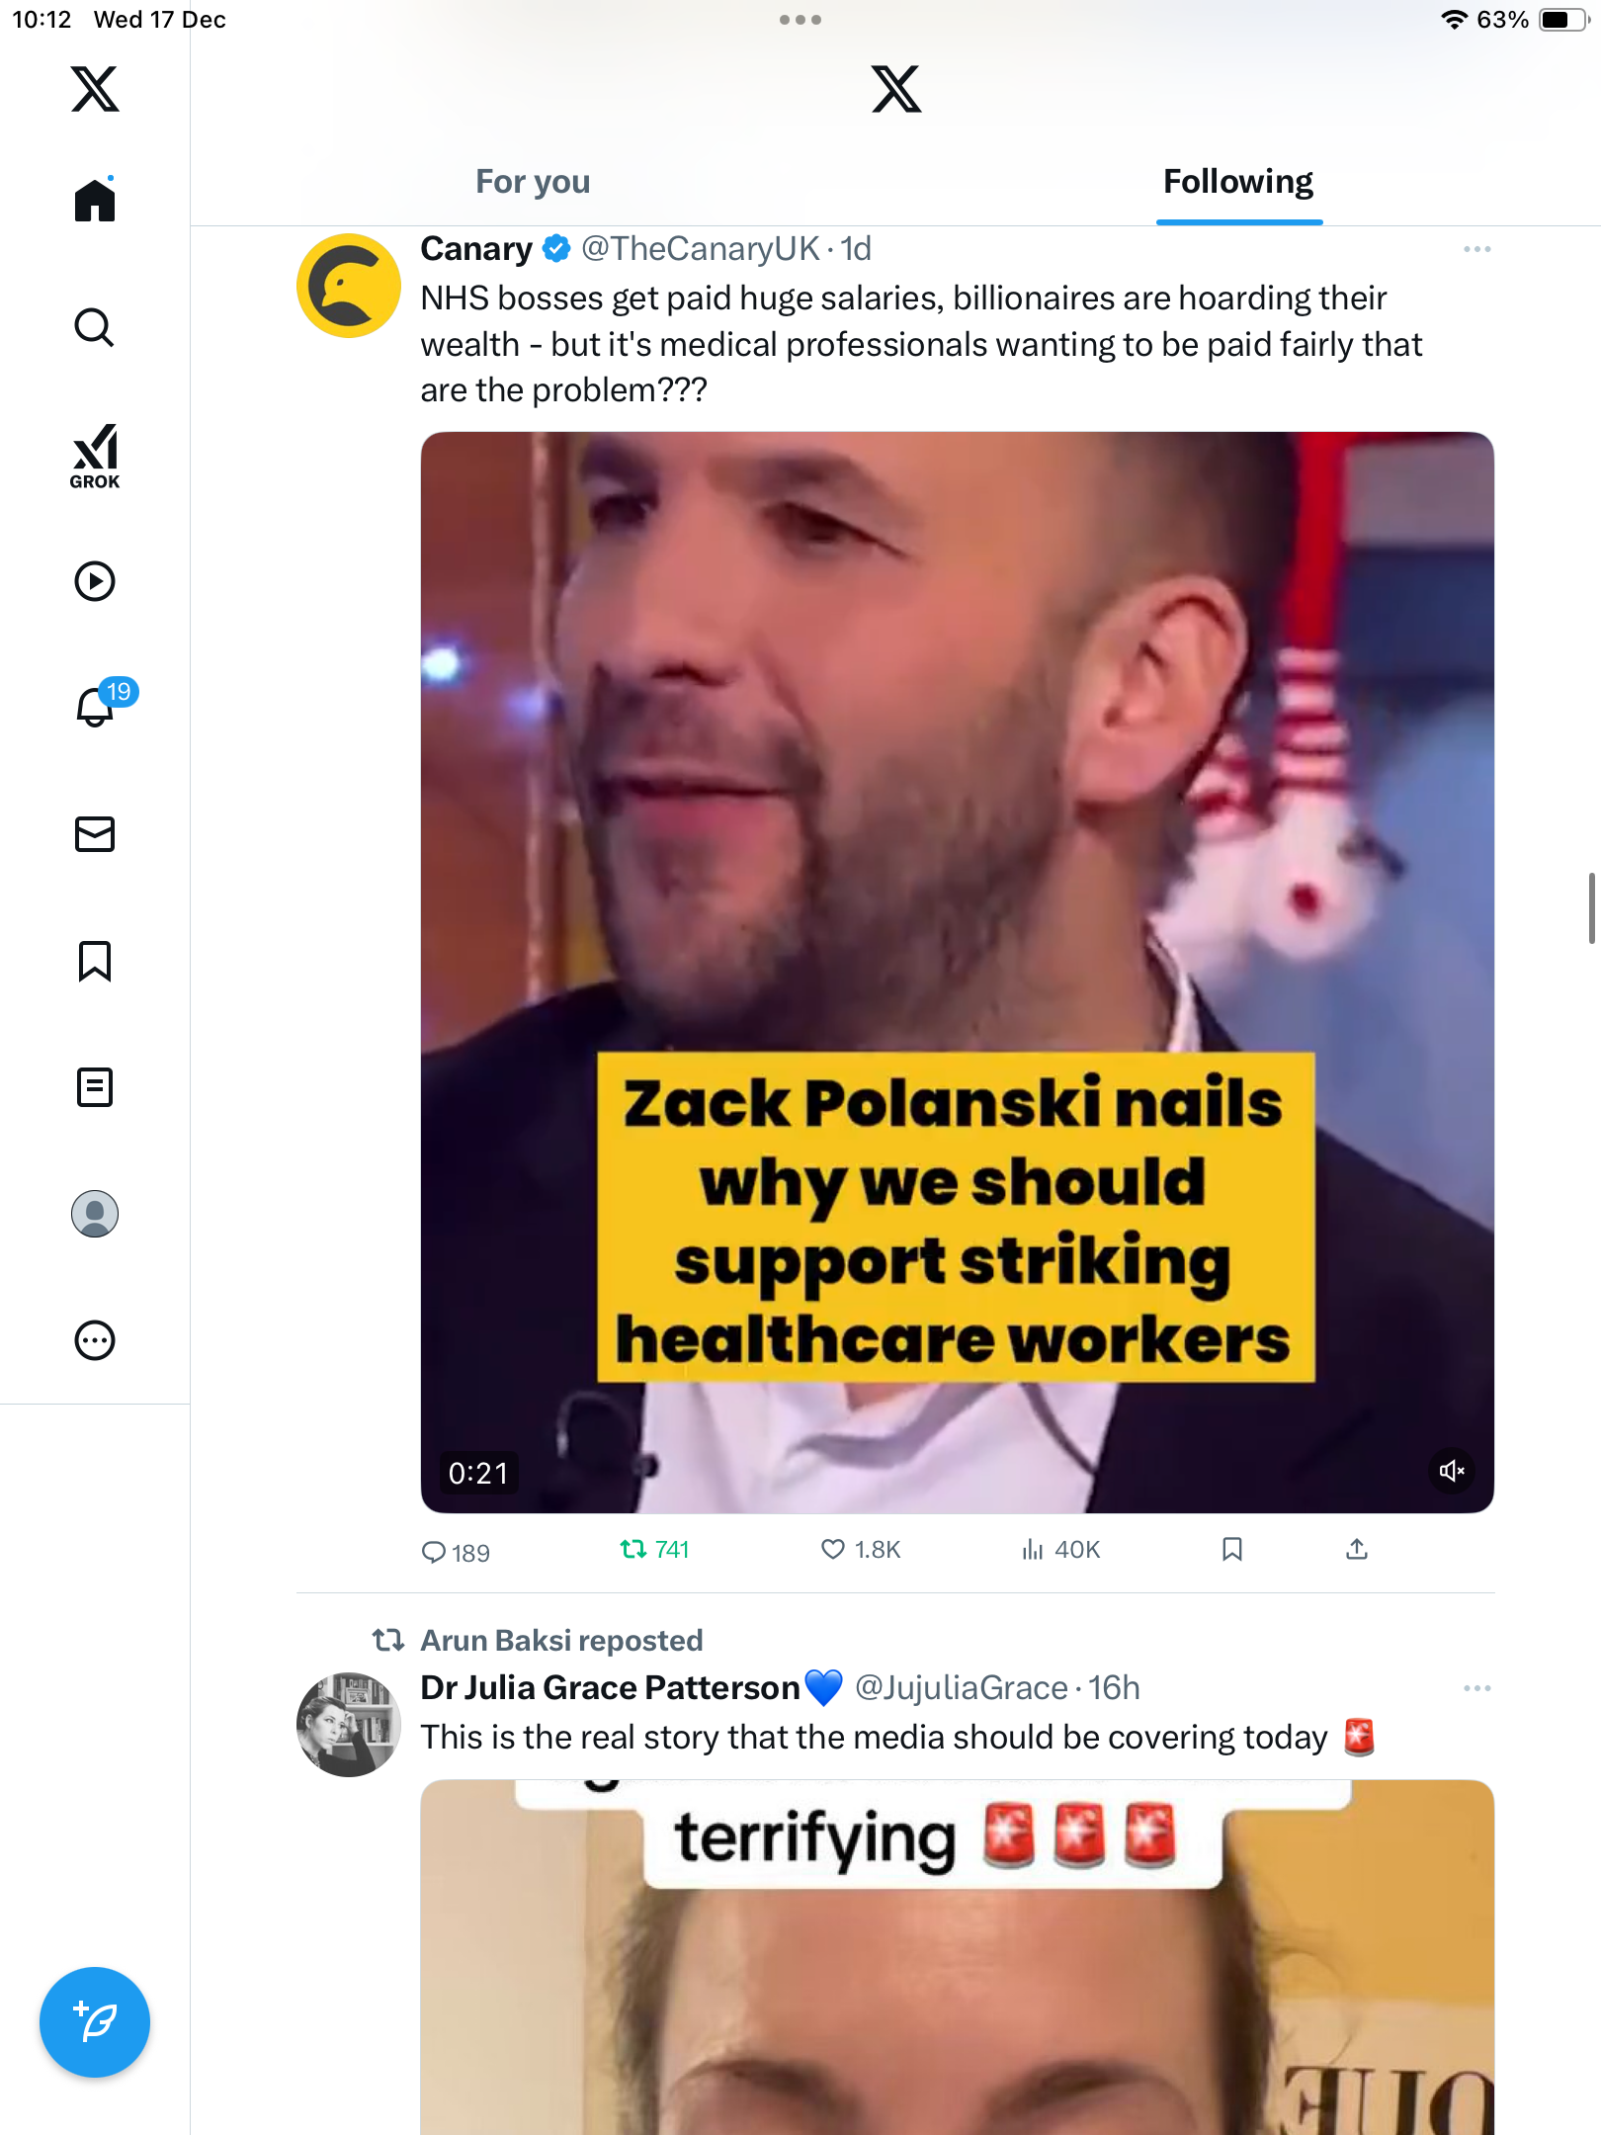1601x2135 pixels.
Task: Undo repost on the Canary post
Action: click(633, 1549)
